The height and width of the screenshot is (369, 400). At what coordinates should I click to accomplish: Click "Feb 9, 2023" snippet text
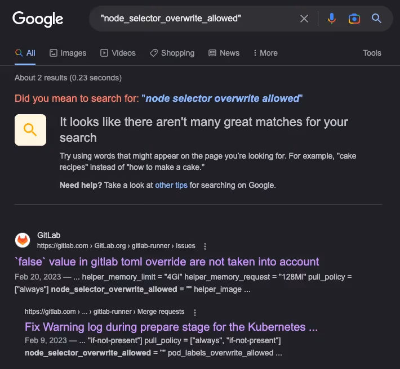[46, 340]
